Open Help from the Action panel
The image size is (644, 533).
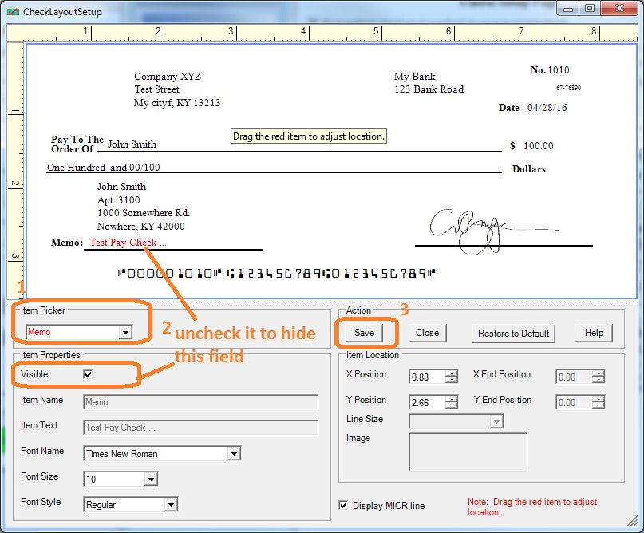594,333
